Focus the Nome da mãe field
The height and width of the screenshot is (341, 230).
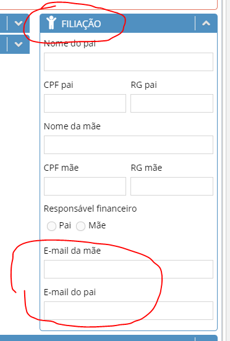129,145
